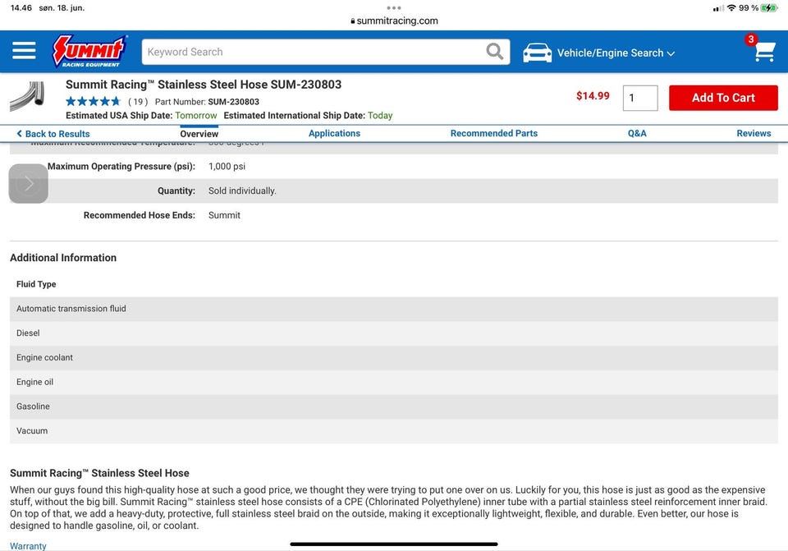Click the Fluid Type column header
Image resolution: width=788 pixels, height=551 pixels.
click(x=36, y=284)
